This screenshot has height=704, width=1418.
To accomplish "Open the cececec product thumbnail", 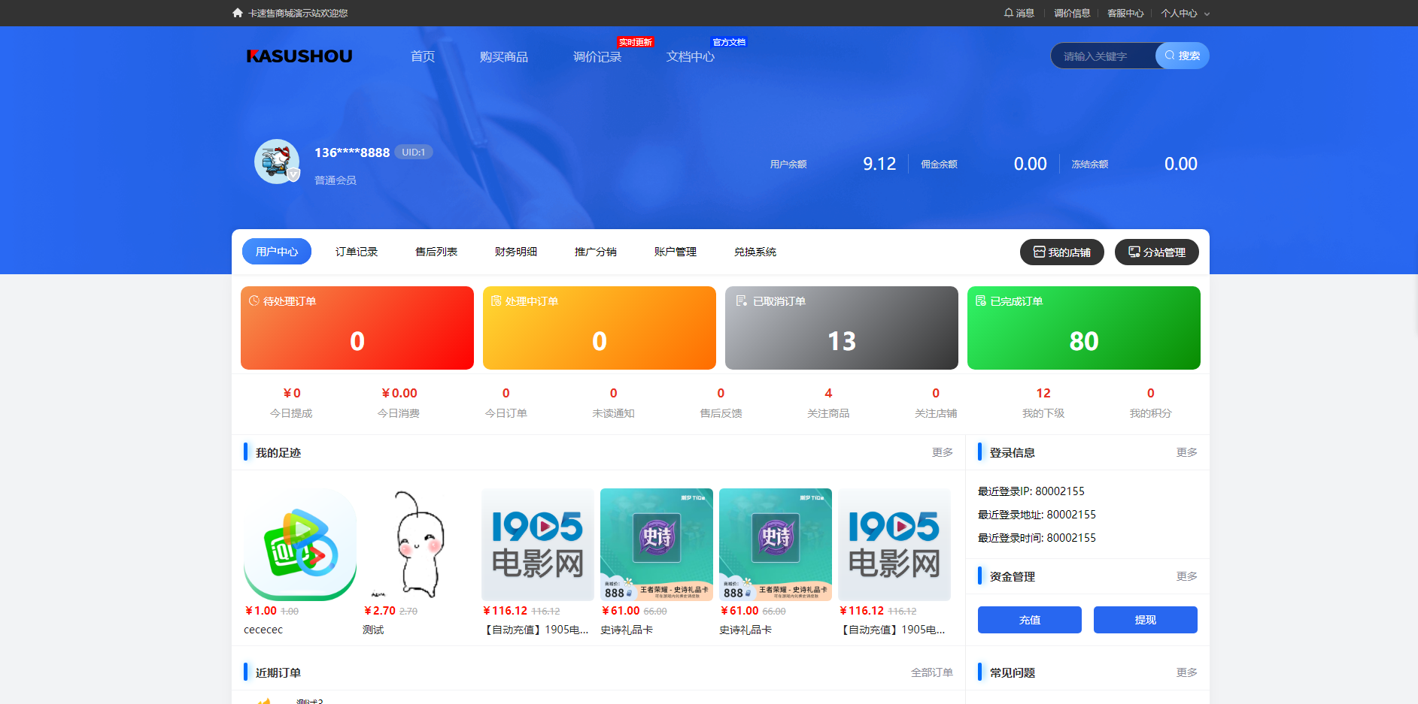I will click(300, 544).
